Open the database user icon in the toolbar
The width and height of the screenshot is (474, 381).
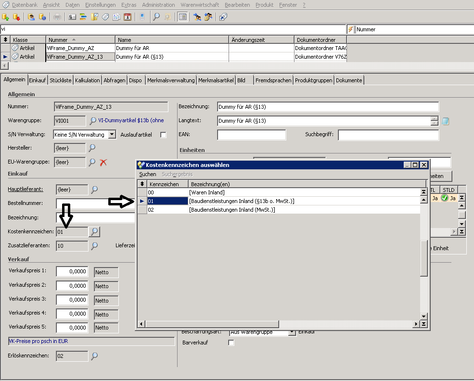click(x=31, y=17)
